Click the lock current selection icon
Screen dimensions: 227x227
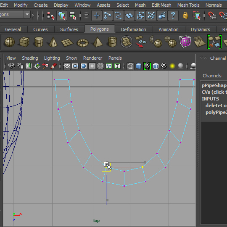click(185, 16)
